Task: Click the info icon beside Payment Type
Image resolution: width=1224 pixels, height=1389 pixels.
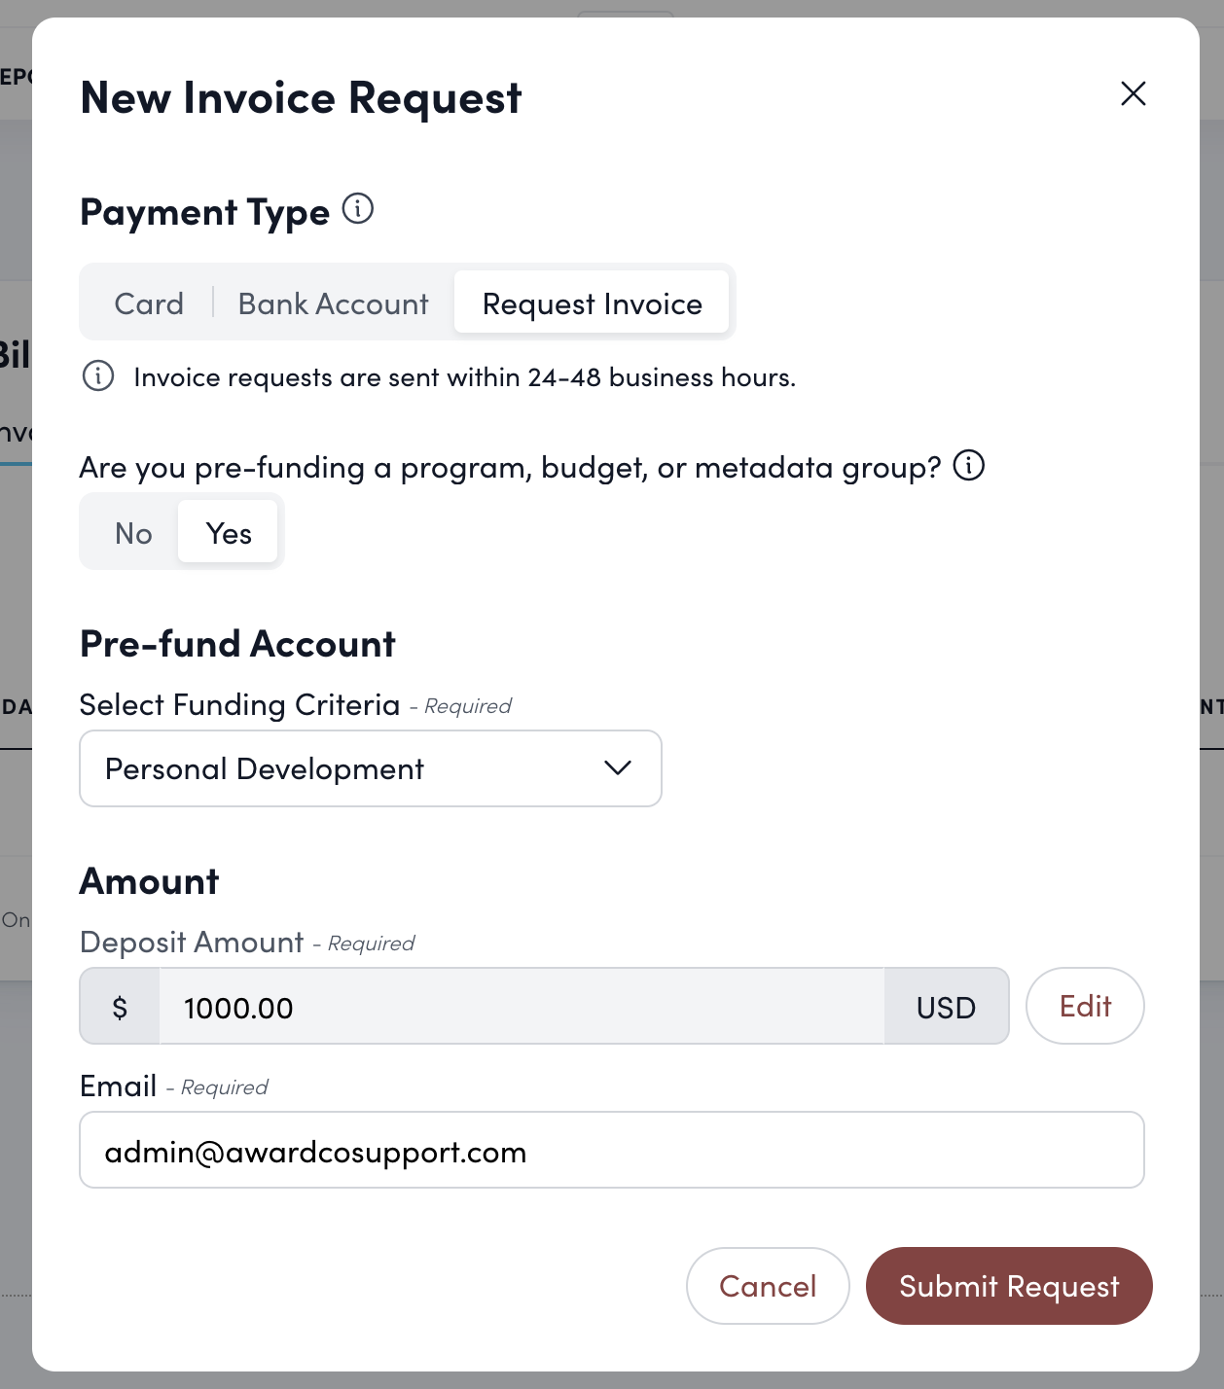Action: 358,209
